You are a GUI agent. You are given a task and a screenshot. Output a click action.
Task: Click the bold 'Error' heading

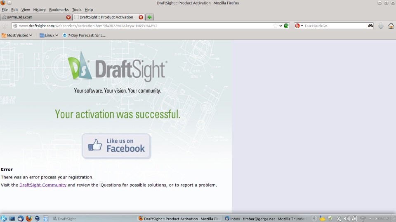pos(7,169)
